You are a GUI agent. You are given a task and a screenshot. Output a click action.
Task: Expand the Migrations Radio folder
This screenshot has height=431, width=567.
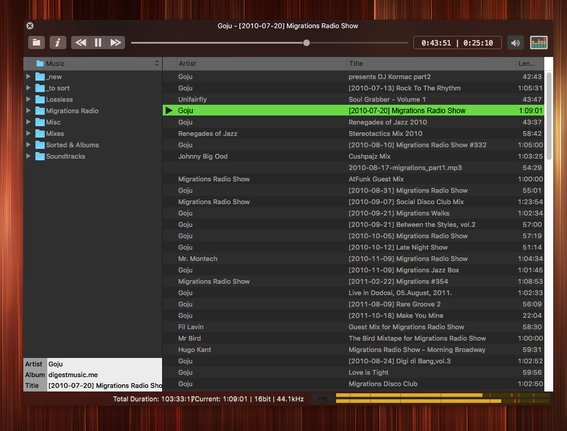click(x=28, y=111)
